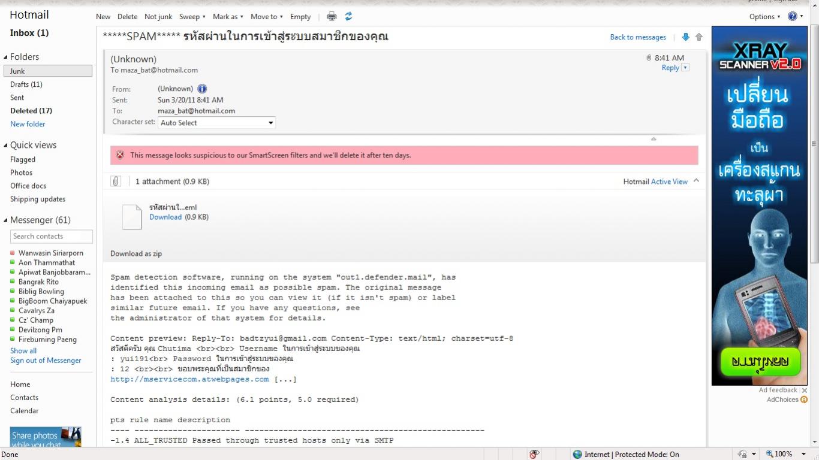The image size is (819, 460).
Task: Show Flagged quick view
Action: click(x=23, y=159)
